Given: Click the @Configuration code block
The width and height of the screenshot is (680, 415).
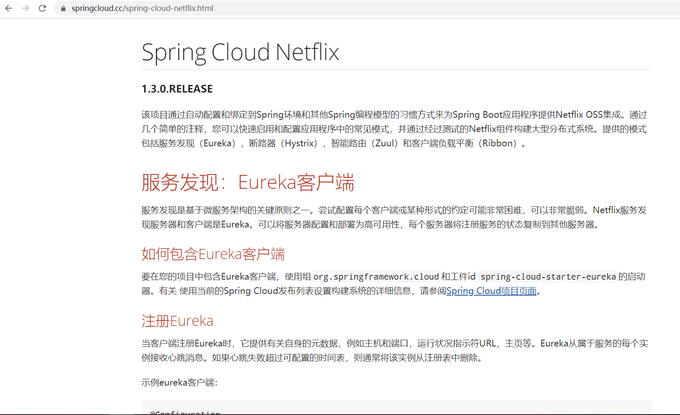Looking at the screenshot, I should [396, 407].
